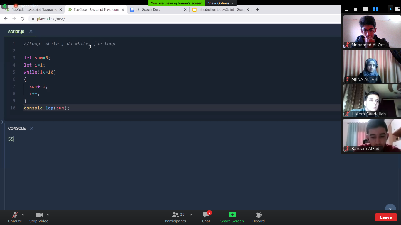
Task: Choose the small single-thumbnail view icon
Action: (355, 10)
